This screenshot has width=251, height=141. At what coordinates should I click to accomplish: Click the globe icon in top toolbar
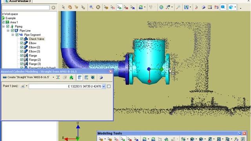click(161, 7)
